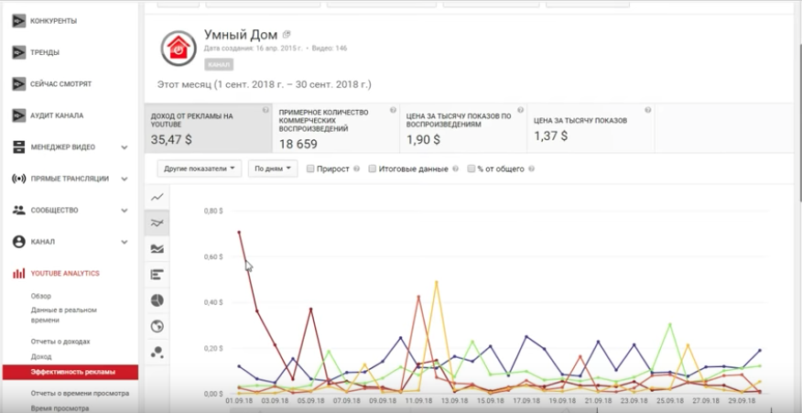Image resolution: width=802 pixels, height=413 pixels.
Task: Click the YouTube Analytics bar chart icon
Action: [x=19, y=273]
